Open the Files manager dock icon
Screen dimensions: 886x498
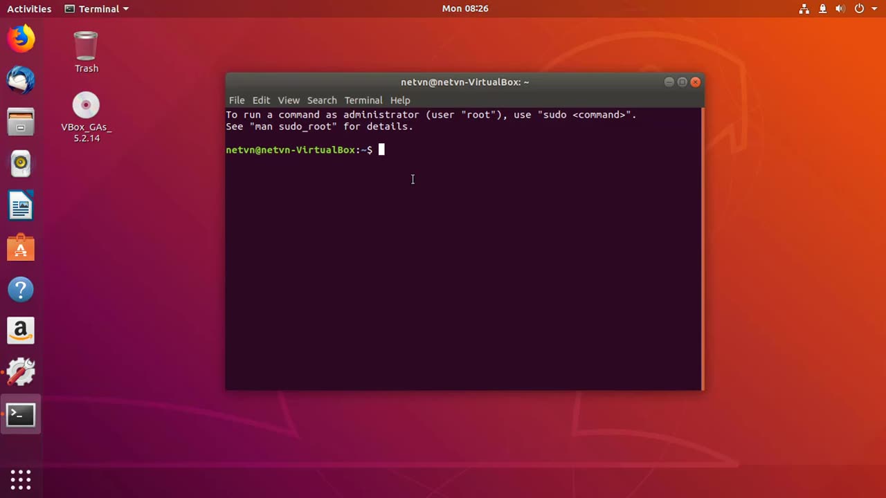[x=21, y=122]
